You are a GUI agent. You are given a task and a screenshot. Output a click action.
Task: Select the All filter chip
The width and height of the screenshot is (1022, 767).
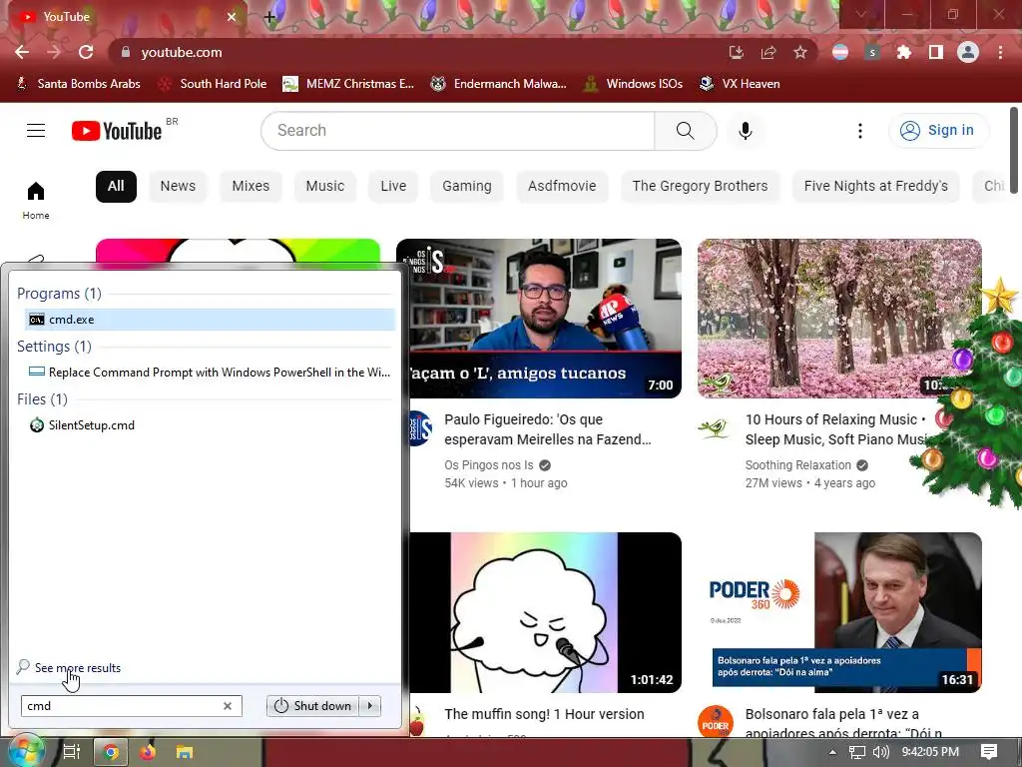click(x=116, y=186)
